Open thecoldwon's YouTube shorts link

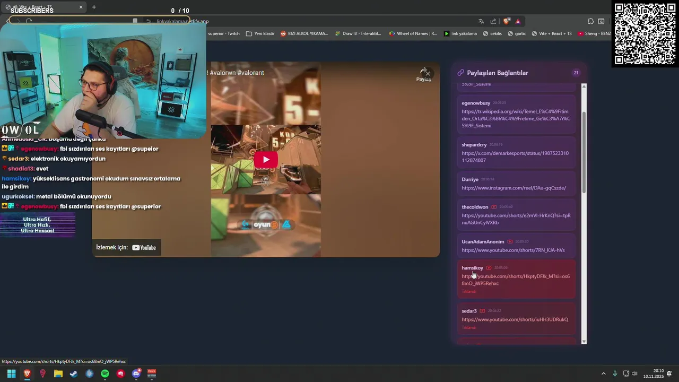pyautogui.click(x=516, y=219)
